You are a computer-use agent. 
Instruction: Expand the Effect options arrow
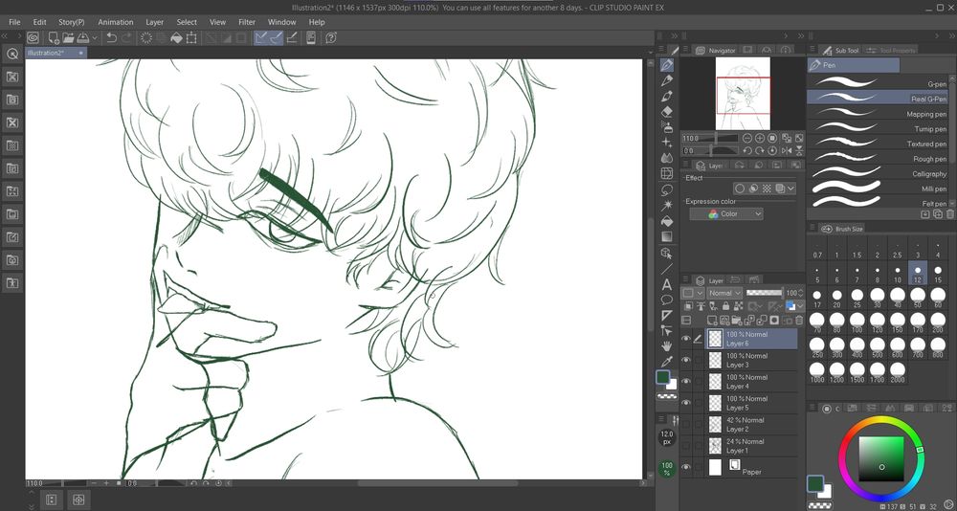point(791,189)
